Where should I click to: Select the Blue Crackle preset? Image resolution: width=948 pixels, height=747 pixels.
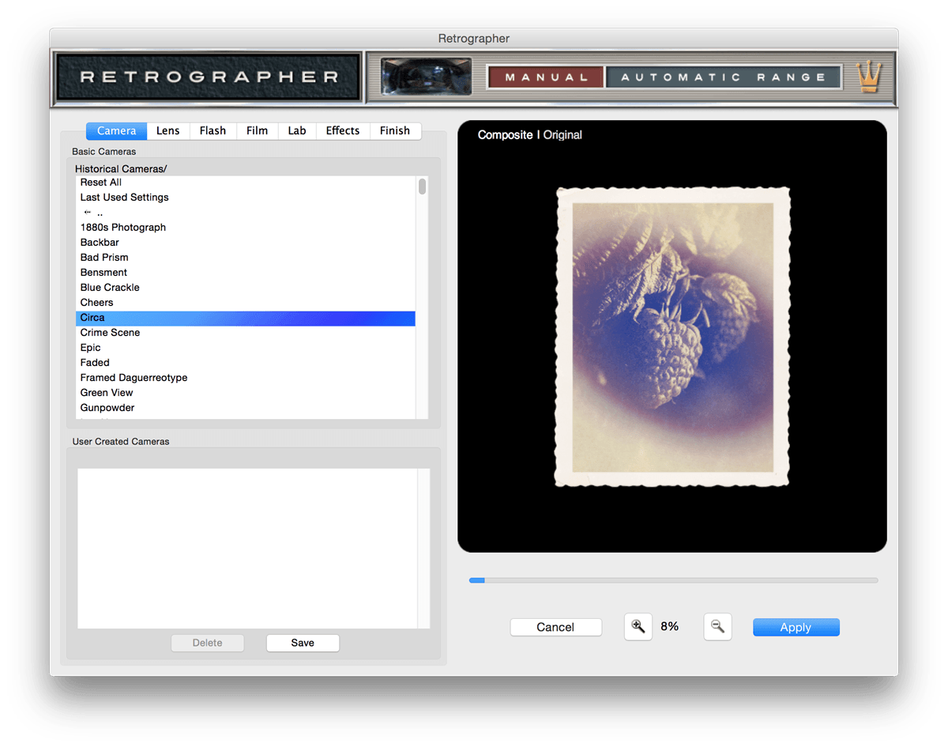[246, 288]
